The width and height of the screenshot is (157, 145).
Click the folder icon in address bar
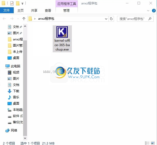click(x=30, y=19)
